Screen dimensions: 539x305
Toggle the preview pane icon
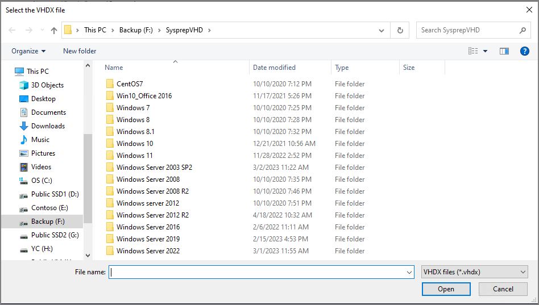(504, 51)
